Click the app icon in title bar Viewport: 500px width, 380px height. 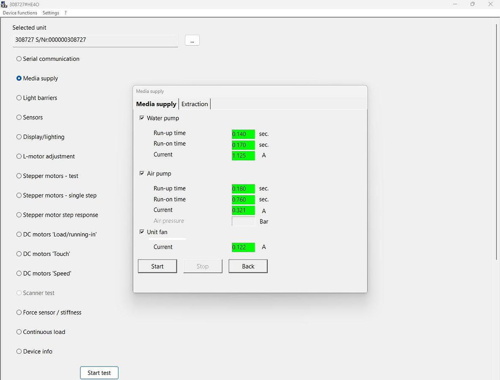pos(4,4)
